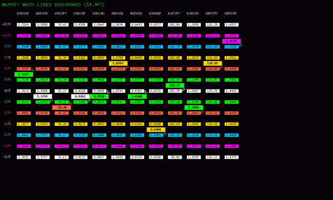Screen dimensions: 333x200
Task: Click the EURJPY 0/8 cell 100.00
Action: coord(175,135)
